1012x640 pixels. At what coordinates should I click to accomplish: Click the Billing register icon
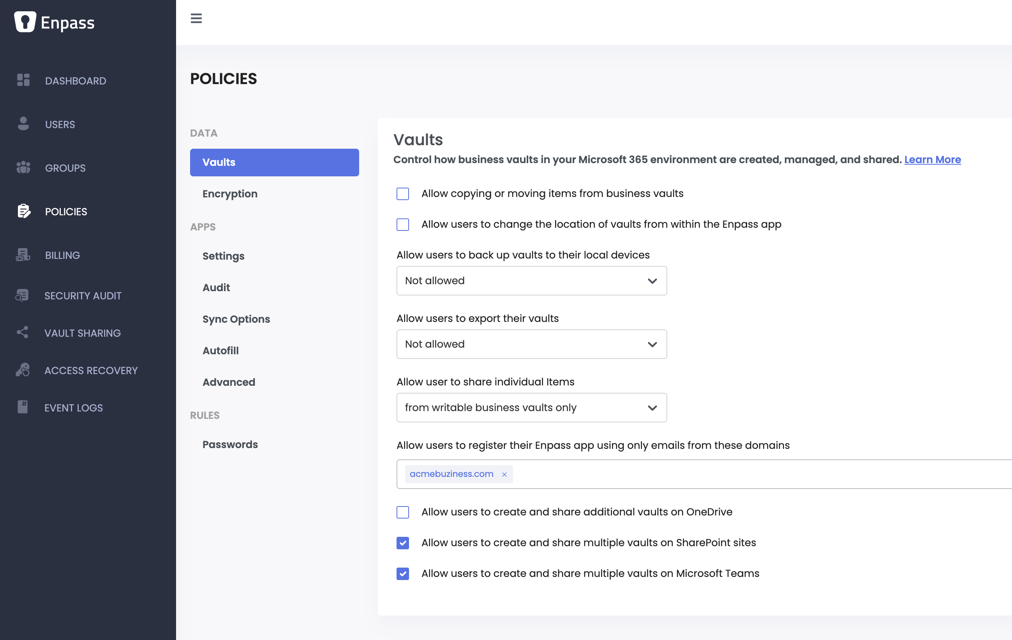click(23, 255)
